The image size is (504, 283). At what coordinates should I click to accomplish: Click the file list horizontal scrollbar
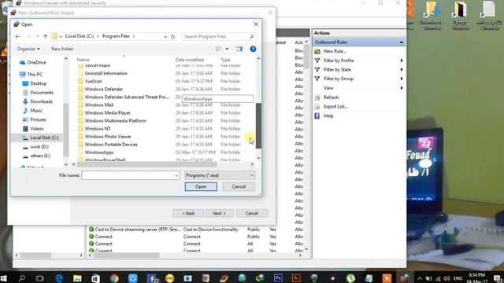147,164
